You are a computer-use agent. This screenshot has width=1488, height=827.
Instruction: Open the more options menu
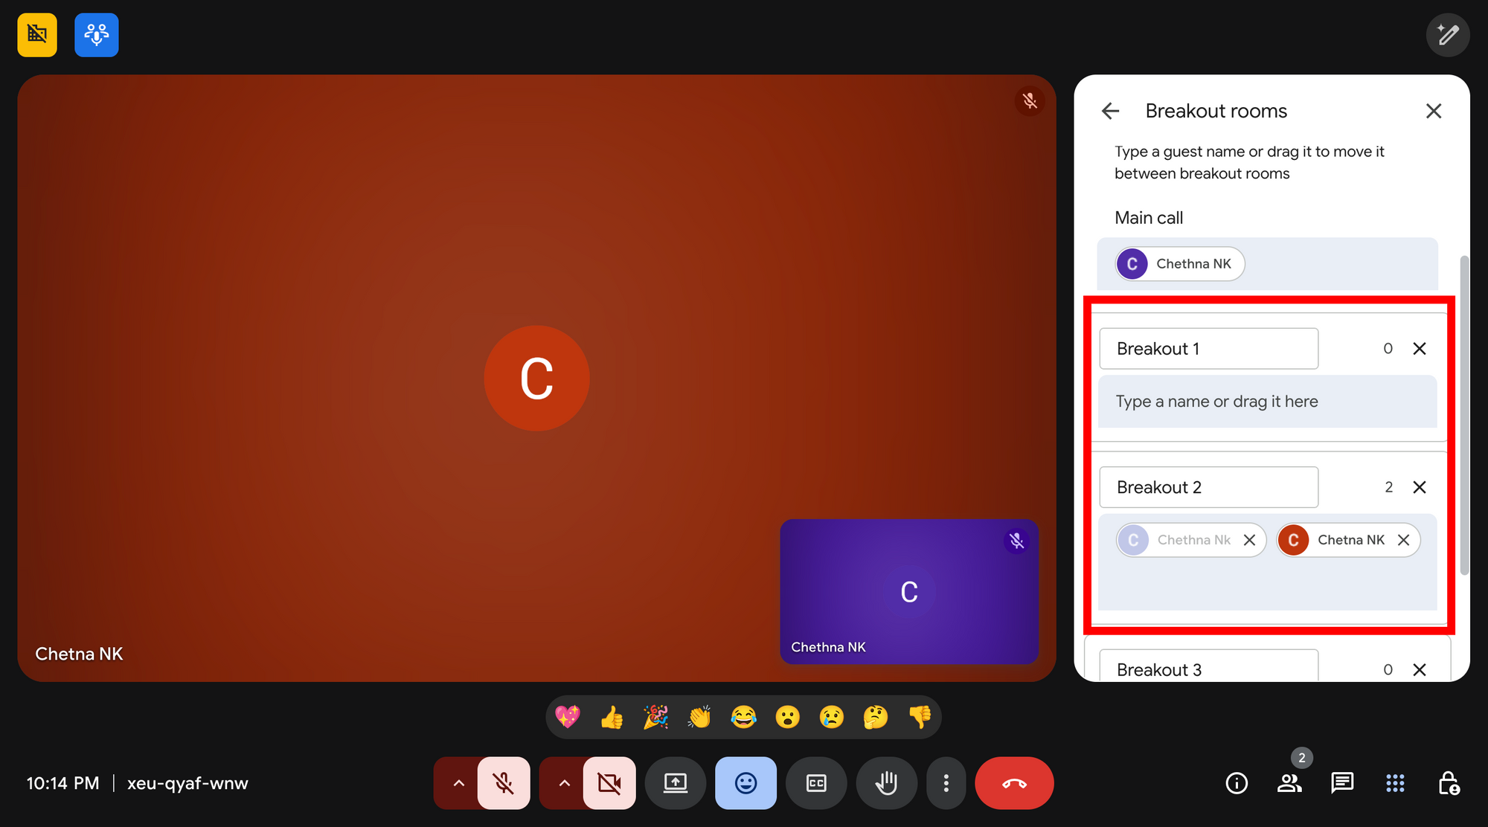click(x=946, y=782)
